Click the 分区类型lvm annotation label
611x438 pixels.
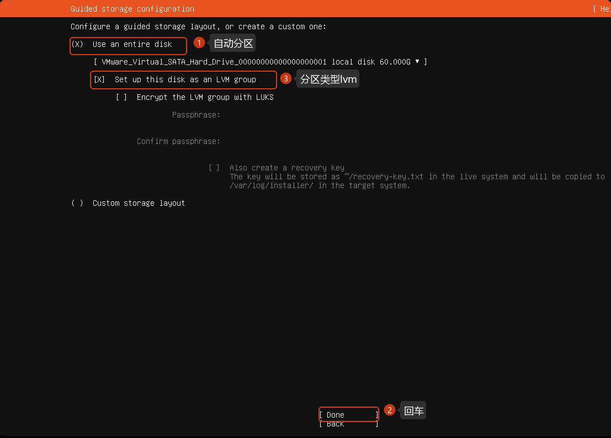click(328, 79)
